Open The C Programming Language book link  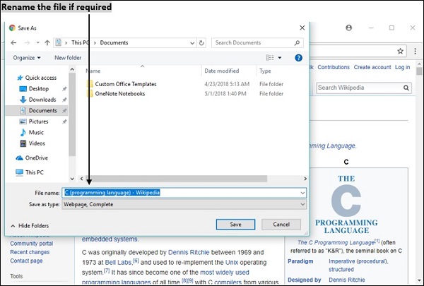[x=336, y=242]
